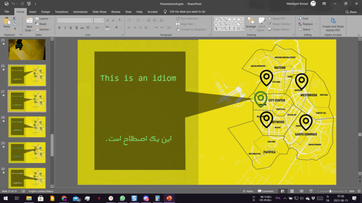Select slide 28 thumbnail

(x=27, y=127)
